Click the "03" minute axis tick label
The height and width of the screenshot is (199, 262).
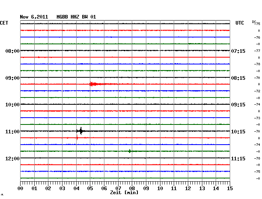click(x=62, y=189)
